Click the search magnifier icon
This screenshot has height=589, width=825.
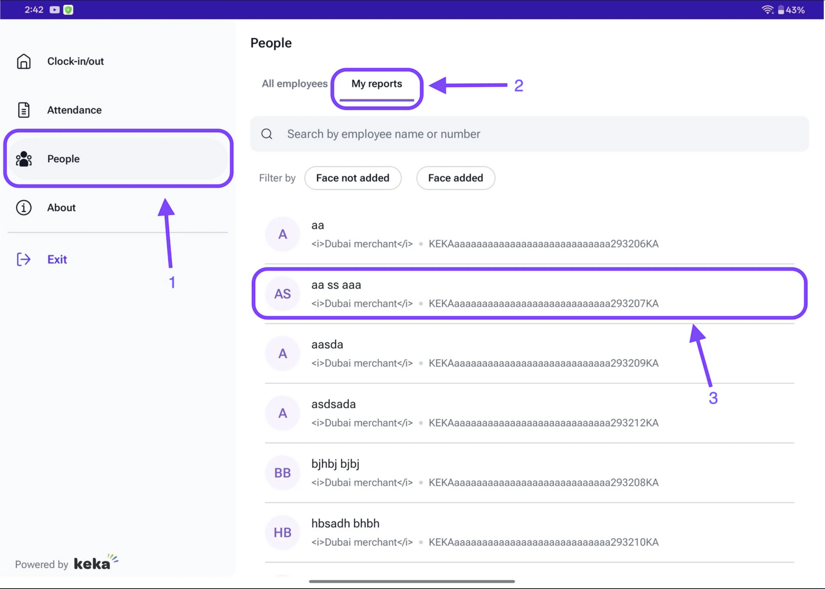click(267, 134)
